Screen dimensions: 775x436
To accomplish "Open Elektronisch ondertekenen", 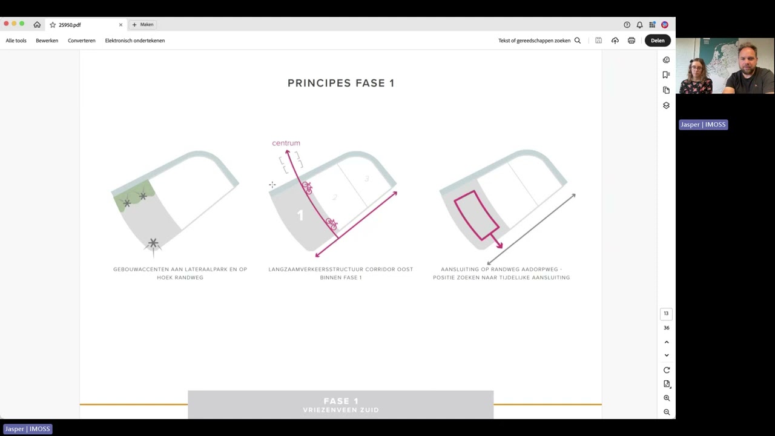I will pos(135,41).
